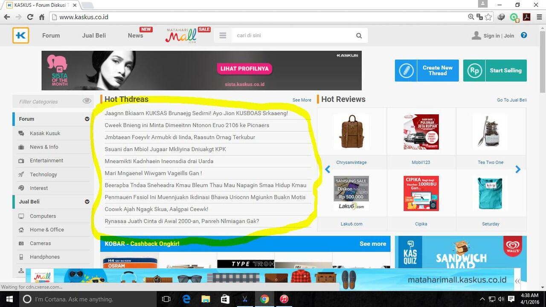
Task: Click the Home & Office house icon
Action: pos(21,230)
